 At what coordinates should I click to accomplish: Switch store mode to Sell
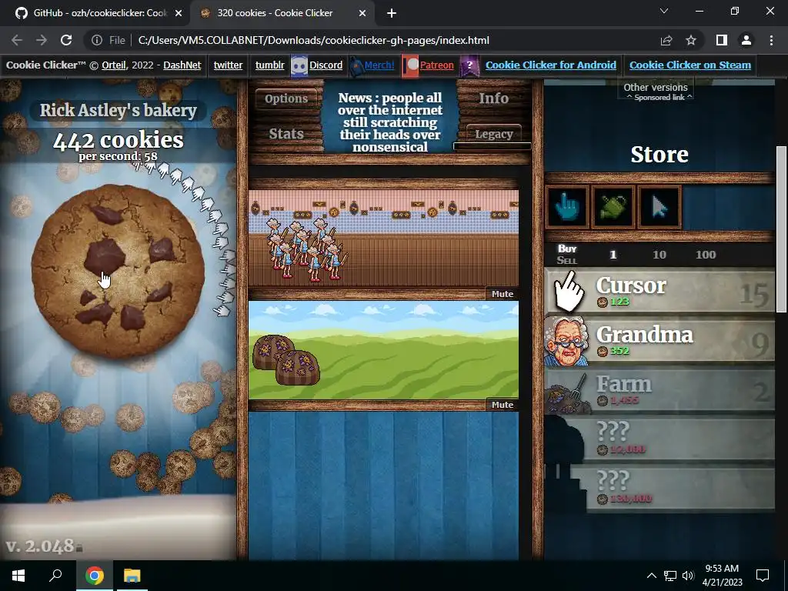coord(567,260)
